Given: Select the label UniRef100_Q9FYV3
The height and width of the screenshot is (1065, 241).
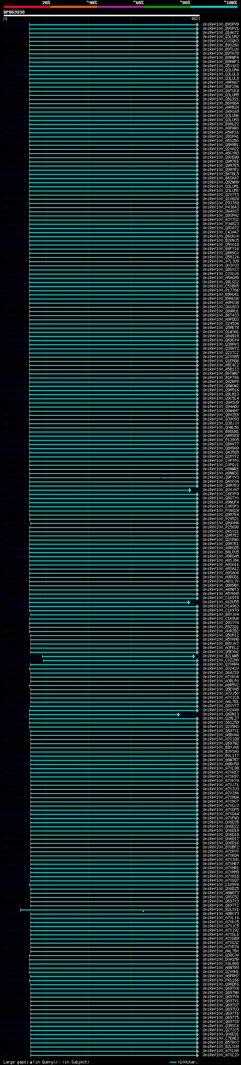Looking at the screenshot, I should click(220, 478).
